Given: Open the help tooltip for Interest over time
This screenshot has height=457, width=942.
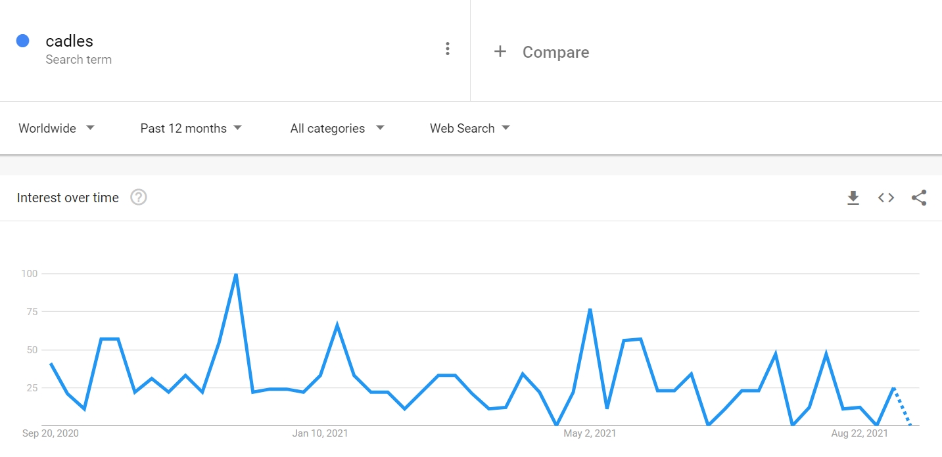Looking at the screenshot, I should (138, 197).
